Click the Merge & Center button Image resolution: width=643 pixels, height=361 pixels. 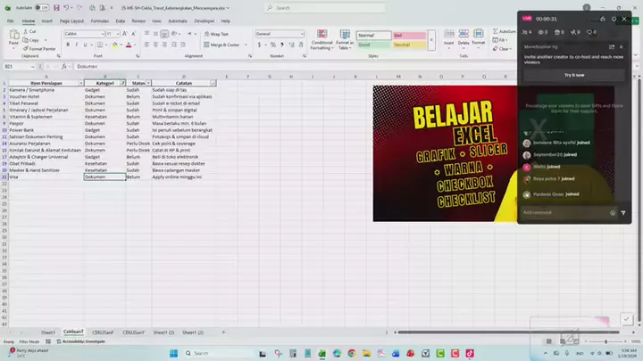pos(224,45)
